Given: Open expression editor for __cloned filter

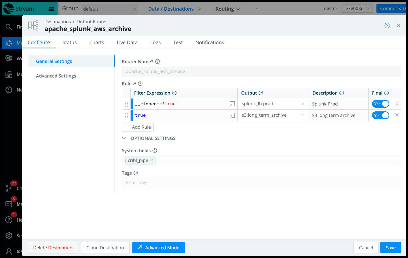Looking at the screenshot, I should [x=232, y=104].
